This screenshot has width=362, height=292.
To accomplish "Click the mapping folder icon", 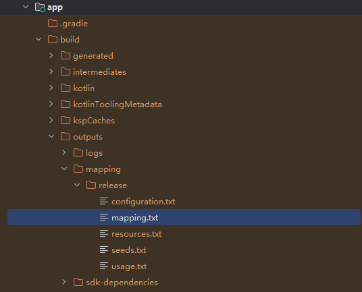I will tap(78, 169).
